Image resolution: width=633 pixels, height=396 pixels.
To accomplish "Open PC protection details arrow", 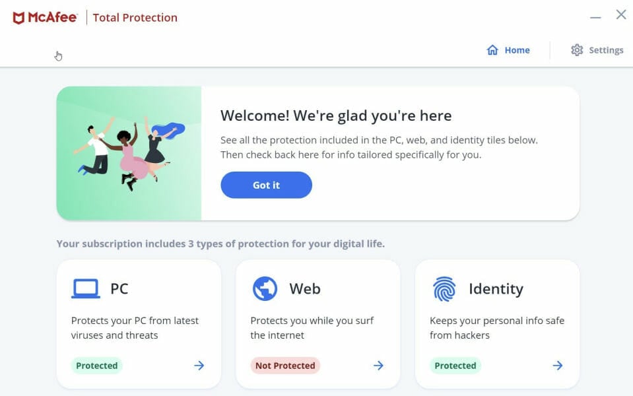I will [199, 366].
